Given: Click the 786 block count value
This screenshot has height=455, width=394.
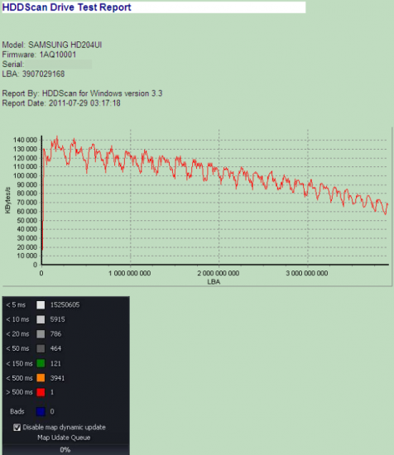Looking at the screenshot, I should [55, 334].
